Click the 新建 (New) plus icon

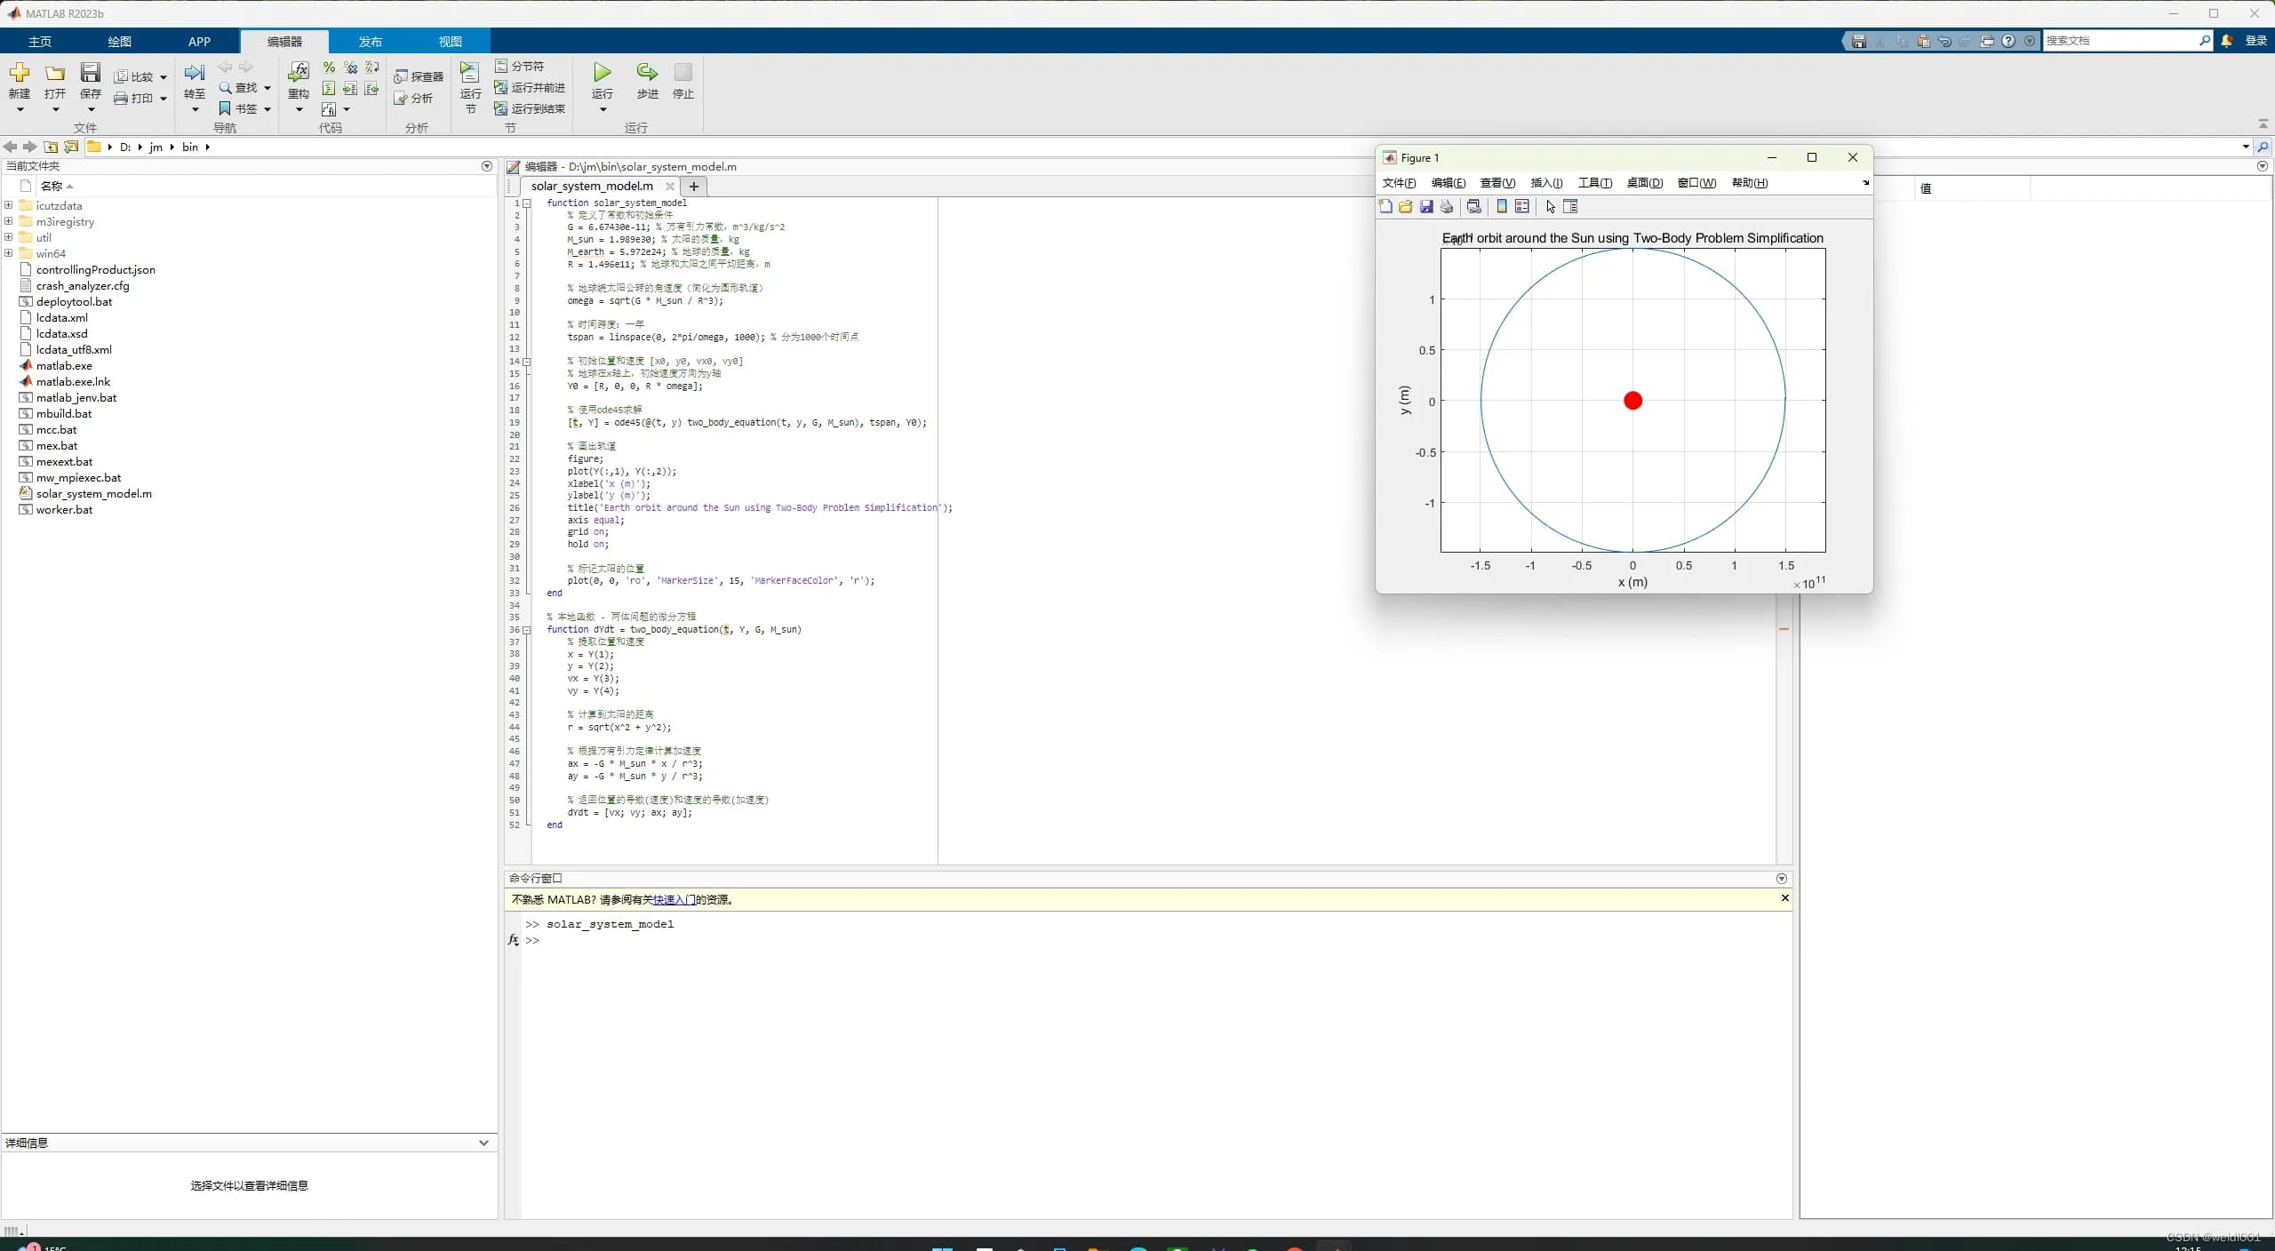click(19, 72)
